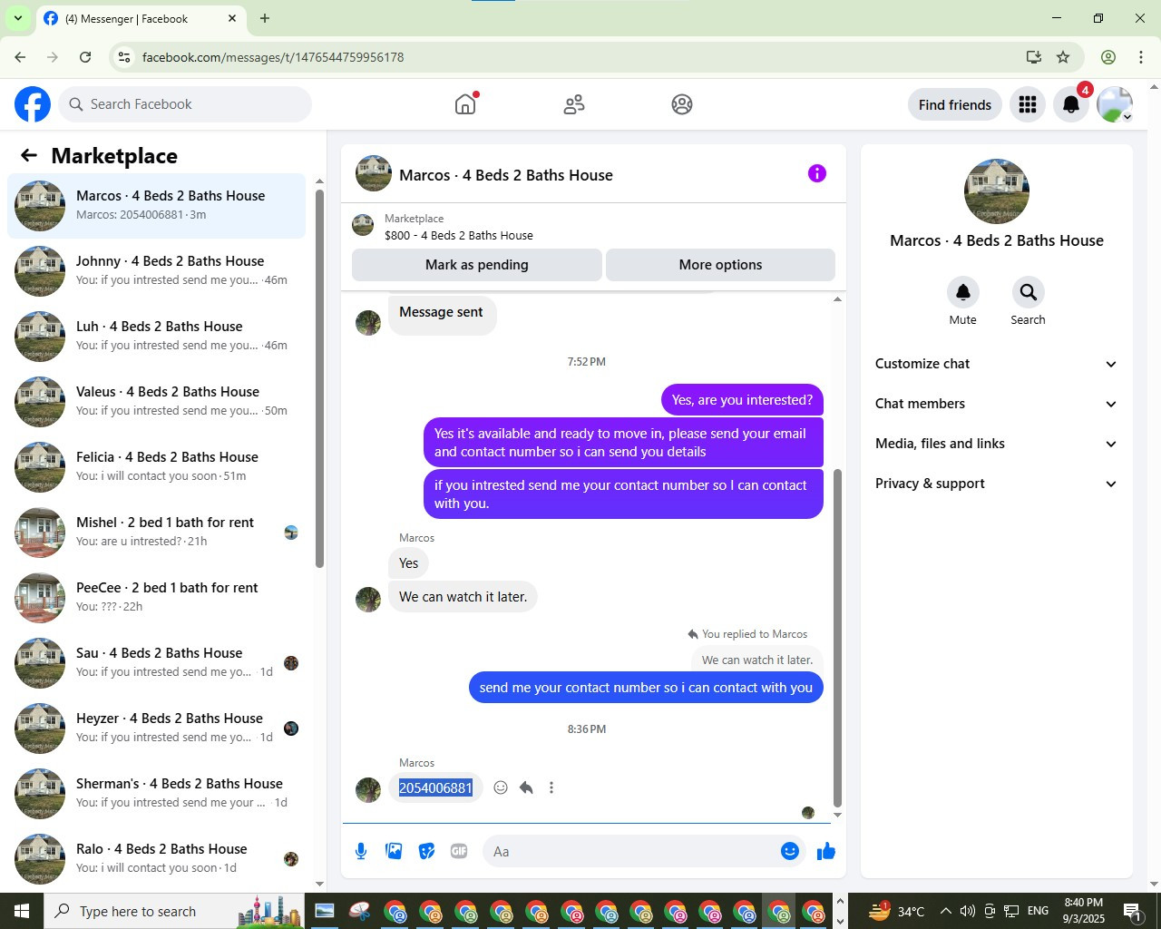Click Mark as pending button

coord(477,265)
